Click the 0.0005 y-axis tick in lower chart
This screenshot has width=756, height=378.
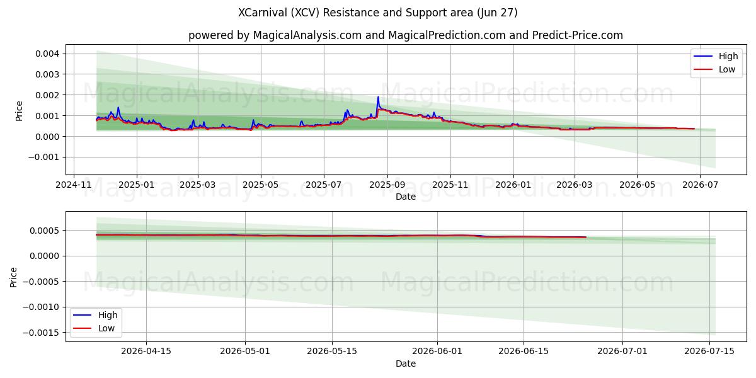click(x=45, y=231)
